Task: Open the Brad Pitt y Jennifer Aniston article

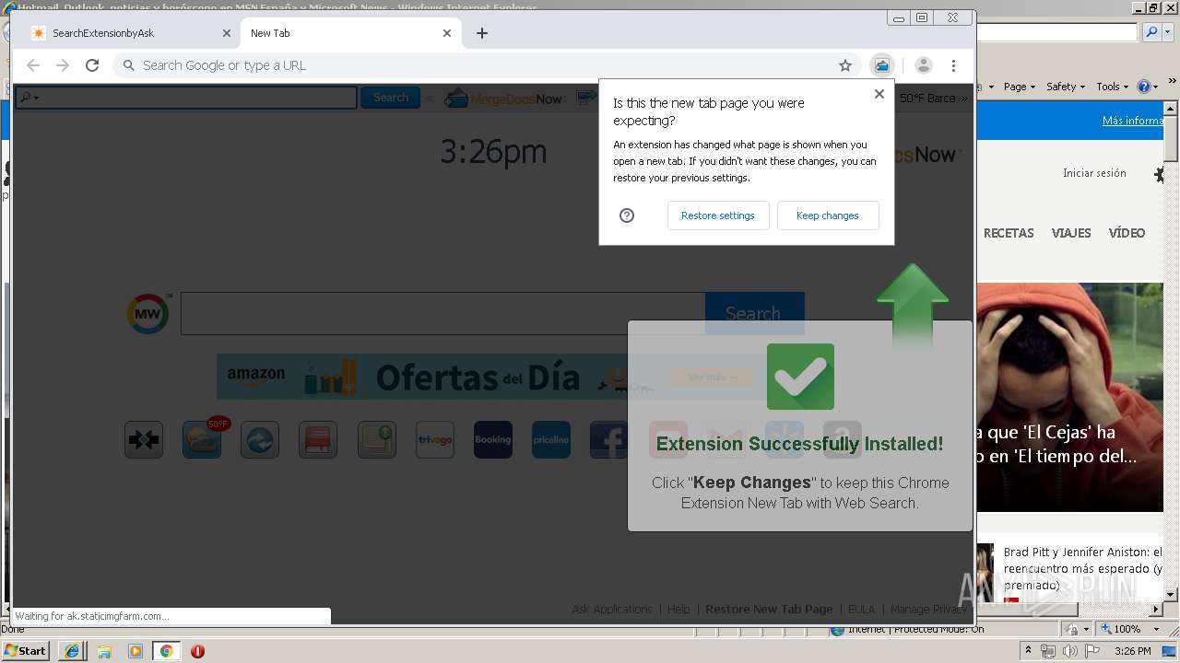Action: pos(1082,568)
